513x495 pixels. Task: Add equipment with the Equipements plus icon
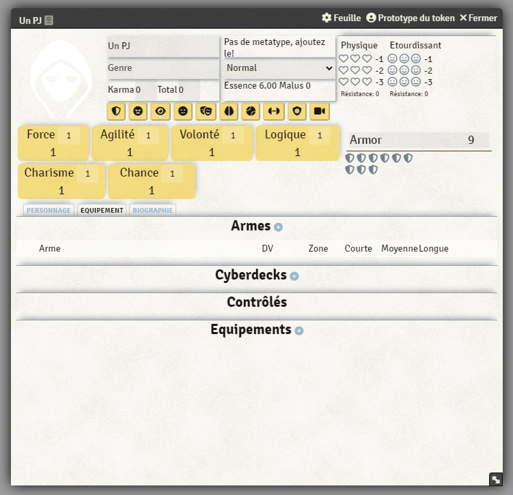299,331
